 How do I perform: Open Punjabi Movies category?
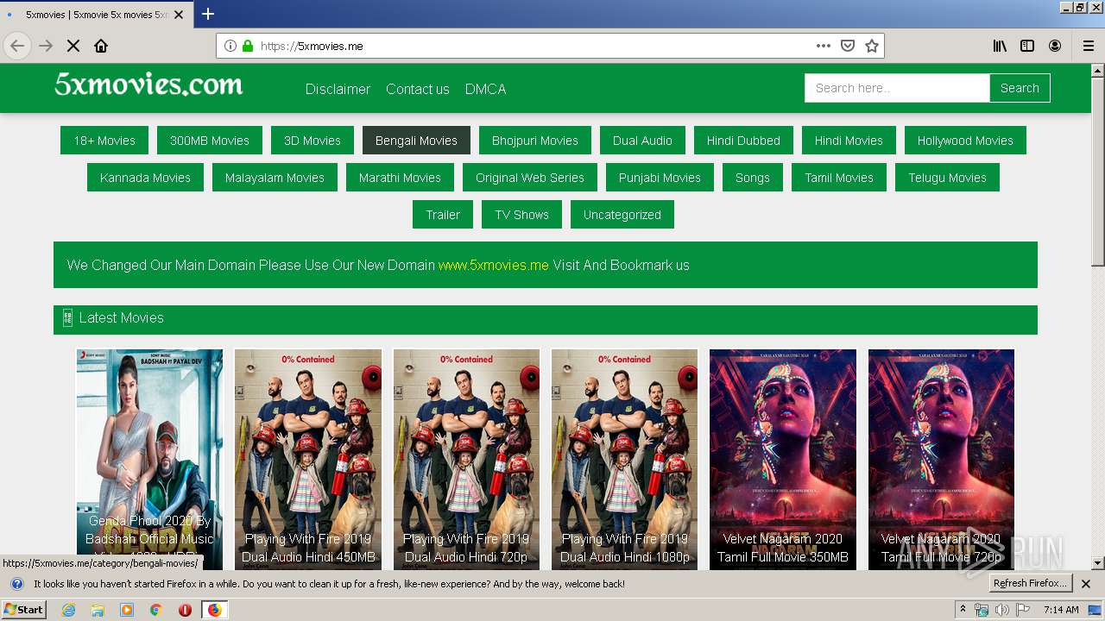[660, 178]
